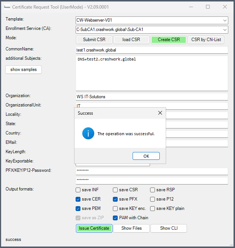Click the Country field beside the dialog

pyautogui.click(x=197, y=134)
